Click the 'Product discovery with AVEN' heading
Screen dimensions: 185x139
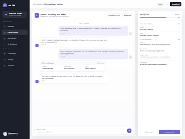(53, 14)
